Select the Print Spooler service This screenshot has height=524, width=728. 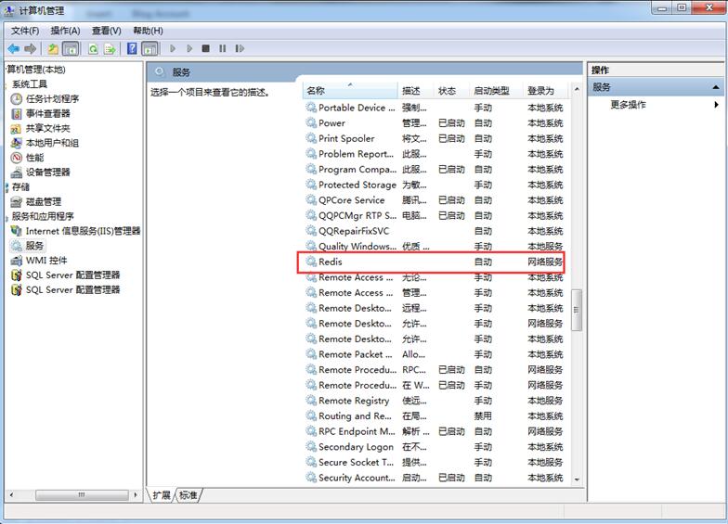tap(345, 139)
